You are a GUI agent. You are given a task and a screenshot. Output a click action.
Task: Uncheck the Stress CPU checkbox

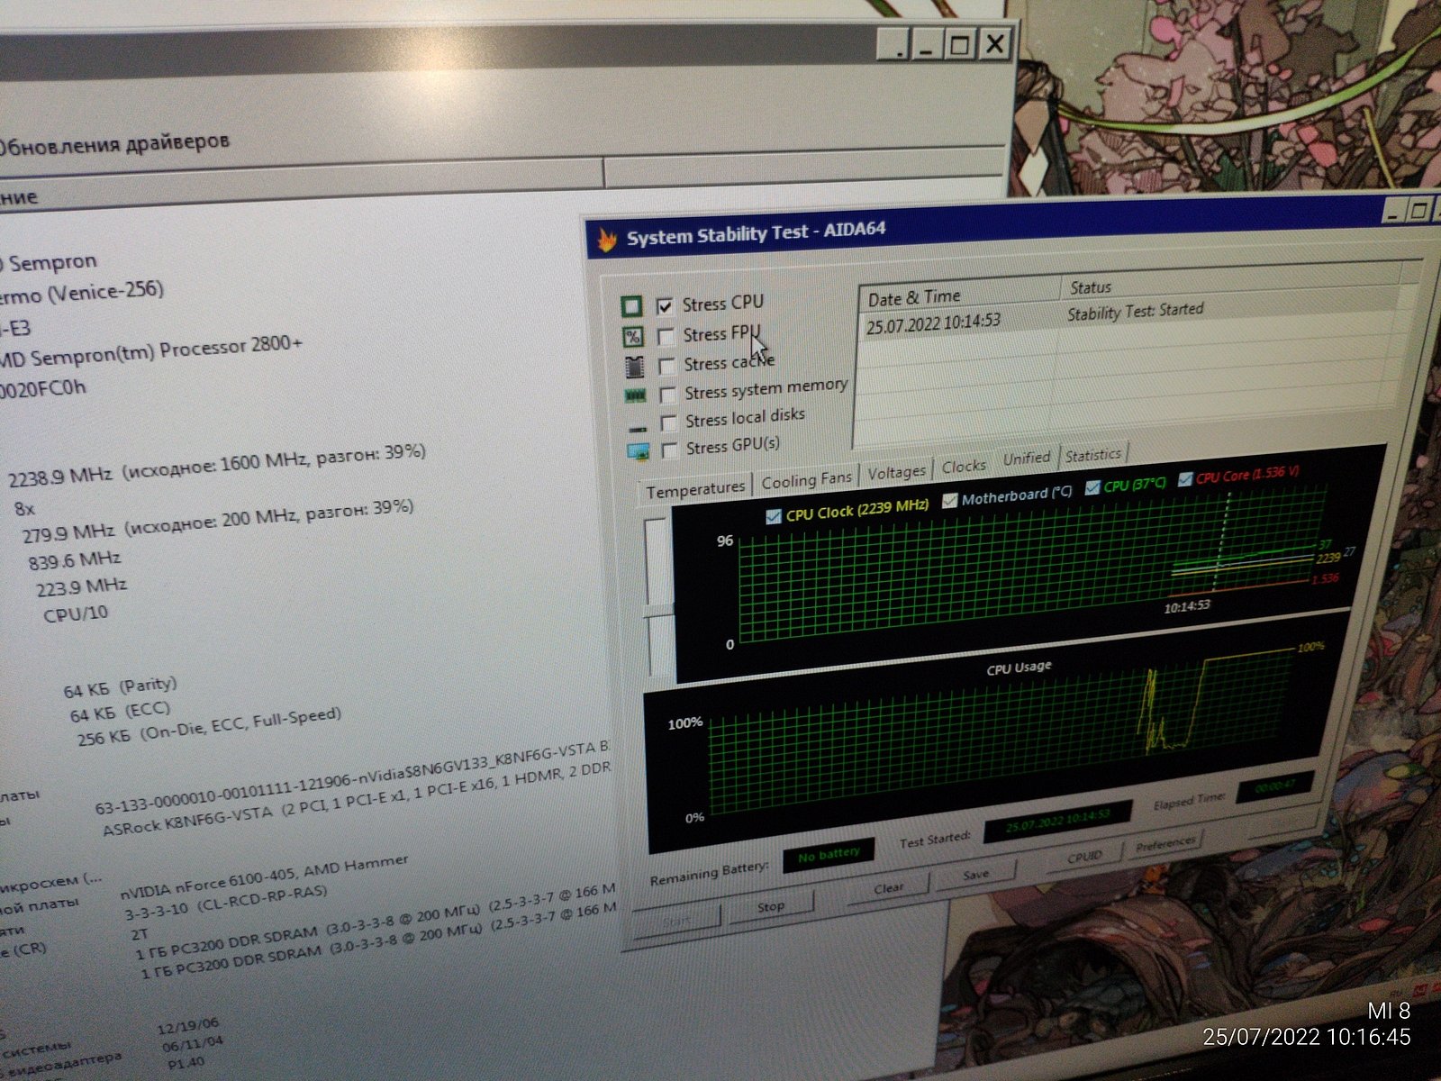point(665,306)
